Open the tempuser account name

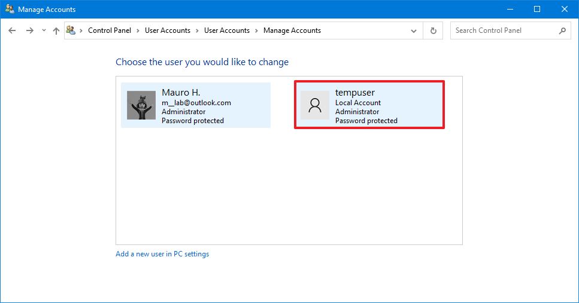point(354,93)
